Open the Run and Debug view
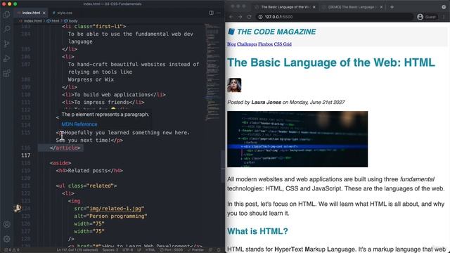 point(7,58)
